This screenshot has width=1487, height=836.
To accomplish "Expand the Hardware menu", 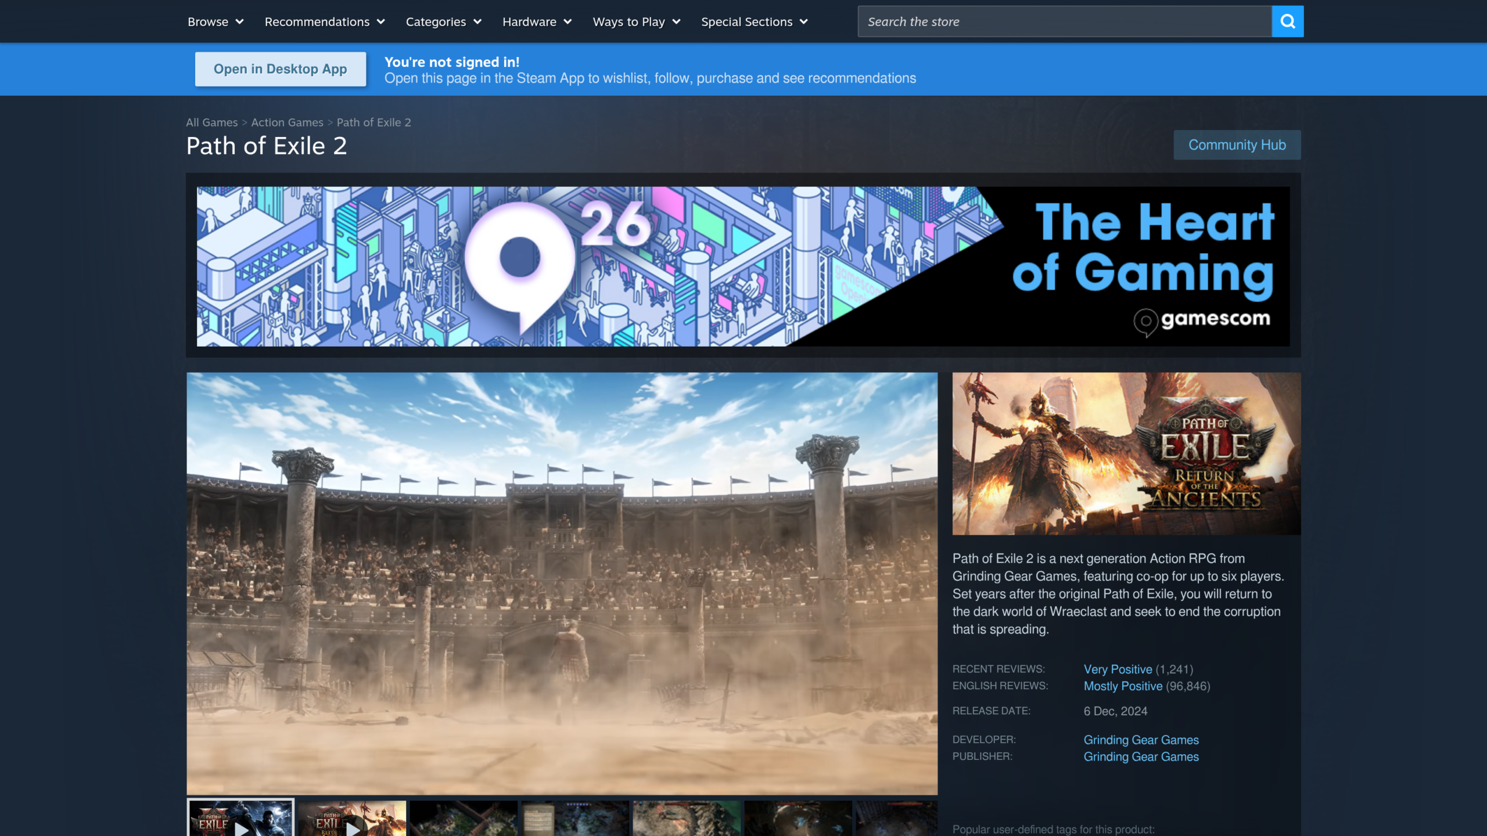I will (x=537, y=21).
